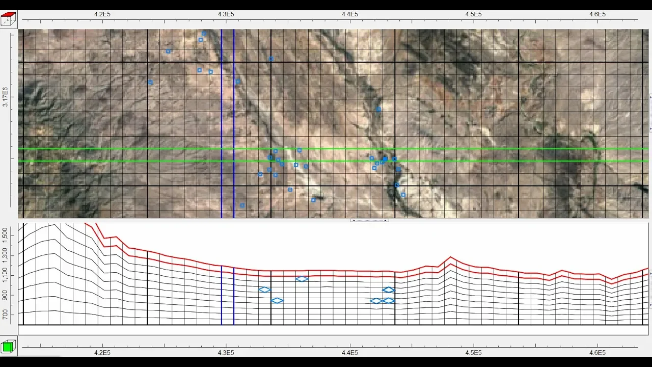Image resolution: width=652 pixels, height=367 pixels.
Task: Click the 4.2E5 label on the top ruler
Action: click(102, 14)
